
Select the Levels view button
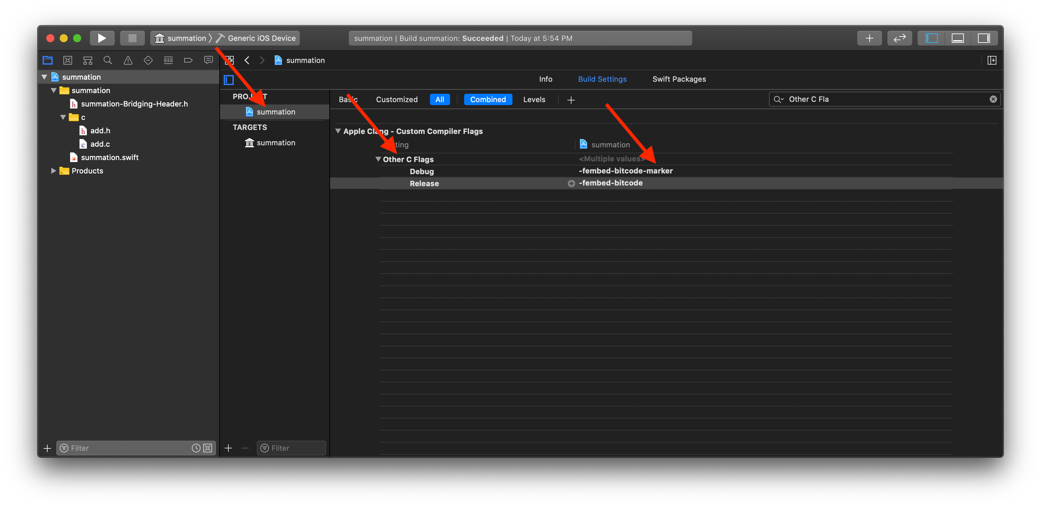(x=534, y=99)
